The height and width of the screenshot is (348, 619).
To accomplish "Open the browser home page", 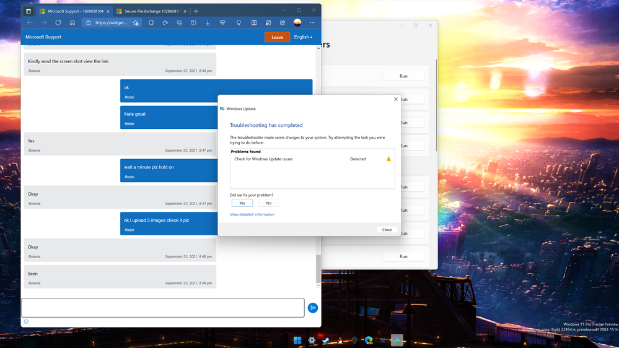I will tap(72, 22).
